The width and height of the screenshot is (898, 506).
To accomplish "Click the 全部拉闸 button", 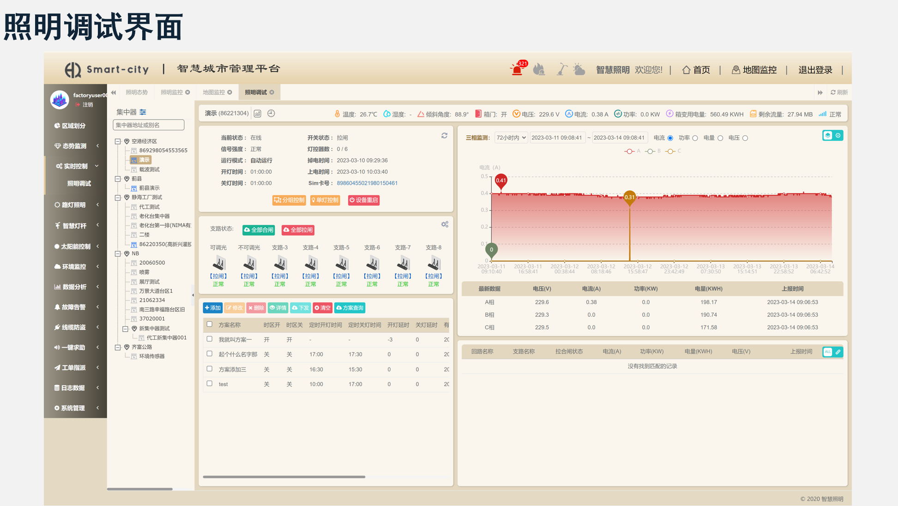I will pos(298,230).
